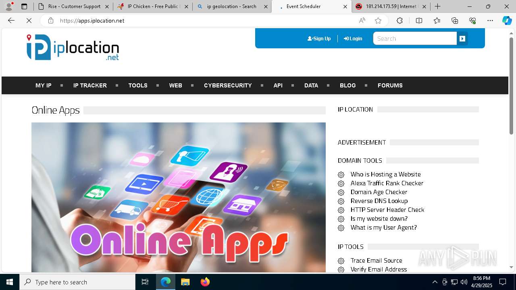Open the API menu item
The image size is (516, 290).
pos(278,85)
